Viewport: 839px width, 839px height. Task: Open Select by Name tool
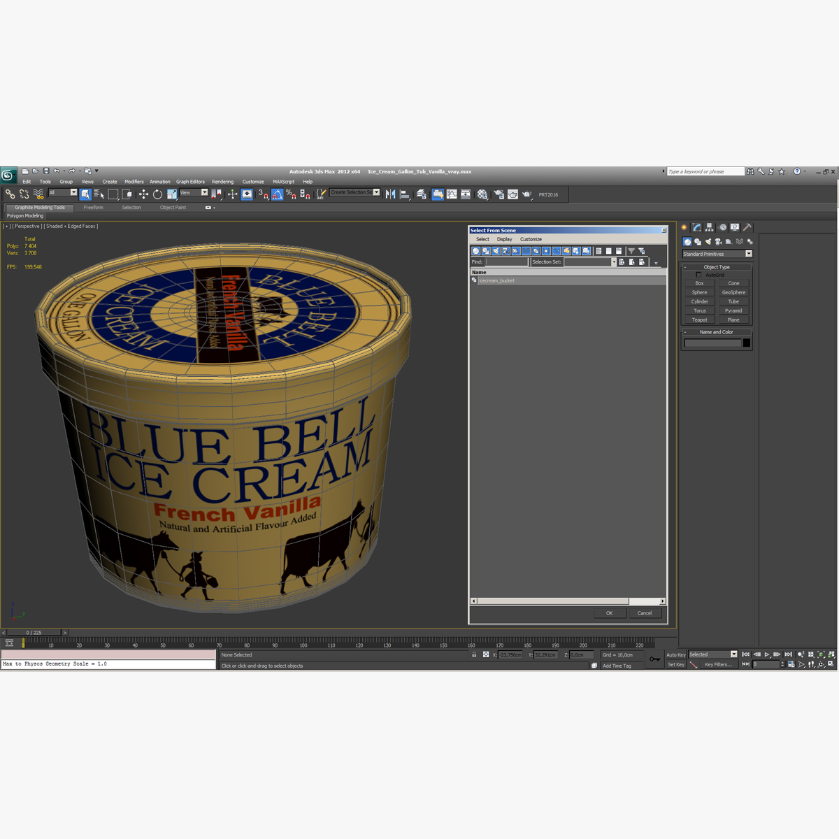(99, 194)
